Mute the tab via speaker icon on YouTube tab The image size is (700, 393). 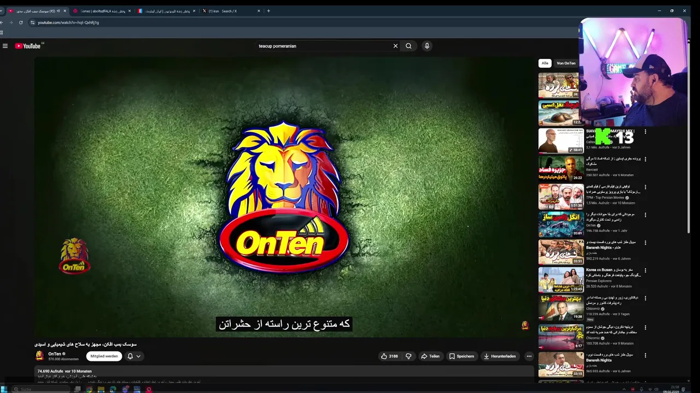tap(59, 11)
